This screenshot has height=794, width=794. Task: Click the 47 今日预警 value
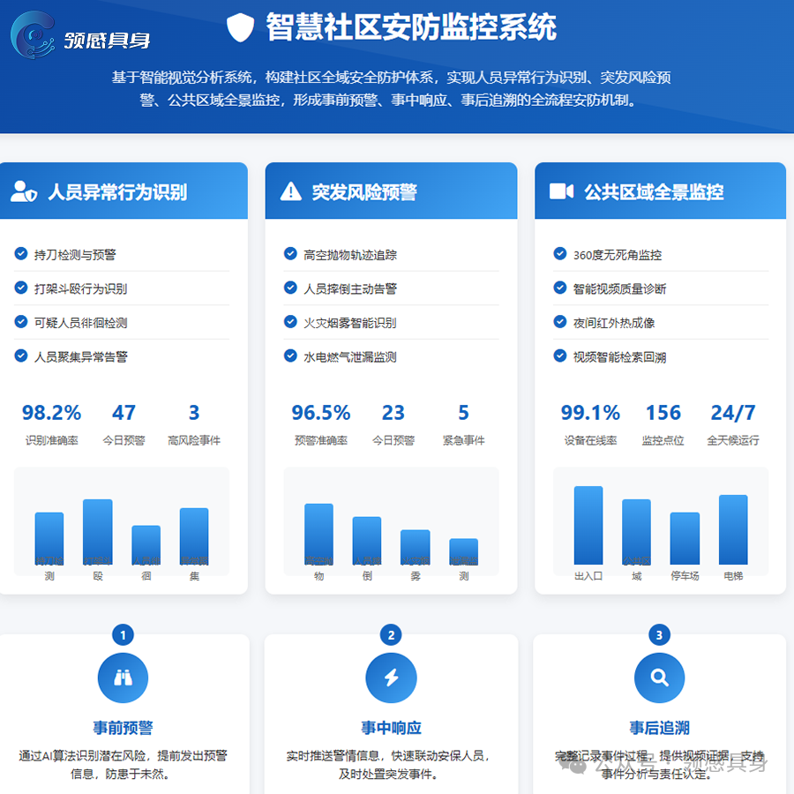click(x=124, y=413)
